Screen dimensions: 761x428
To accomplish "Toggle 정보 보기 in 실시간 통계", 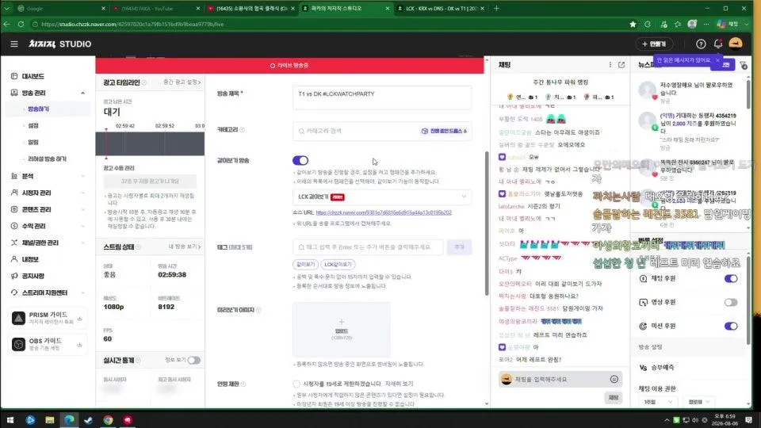I will click(x=194, y=360).
